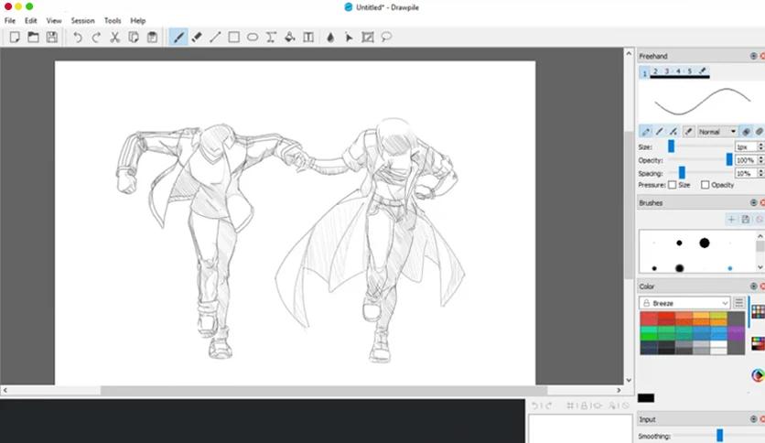Viewport: 765px width, 443px height.
Task: Enable Pressure Size checkbox
Action: tap(673, 185)
